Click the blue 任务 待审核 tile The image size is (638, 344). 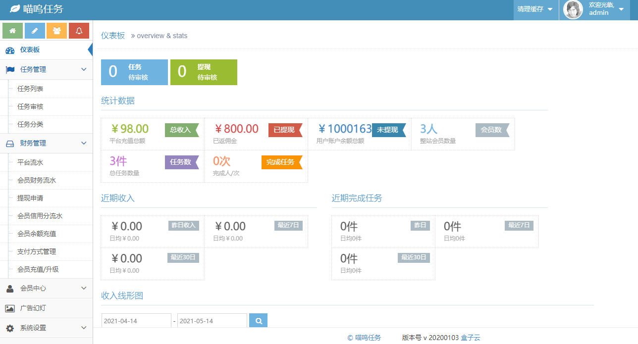[134, 72]
